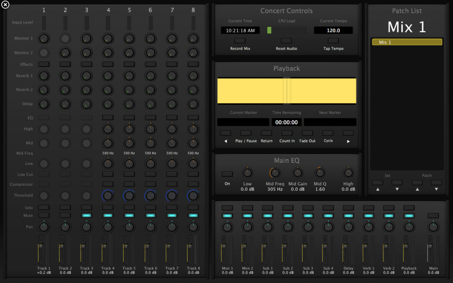Enable Count In for playback
Screen dimensions: 453x283
(x=287, y=133)
